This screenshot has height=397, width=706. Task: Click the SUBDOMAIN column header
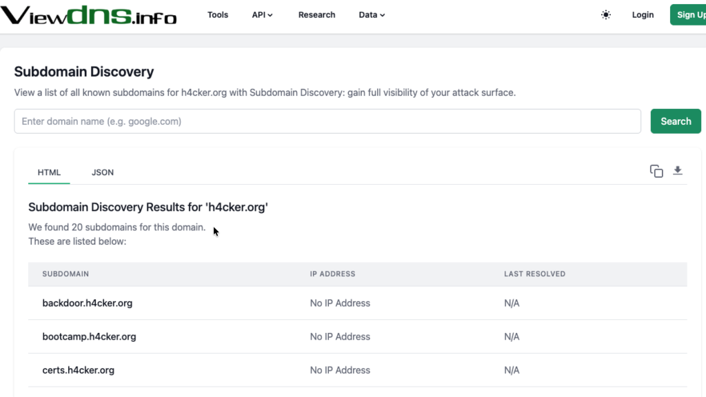tap(65, 274)
